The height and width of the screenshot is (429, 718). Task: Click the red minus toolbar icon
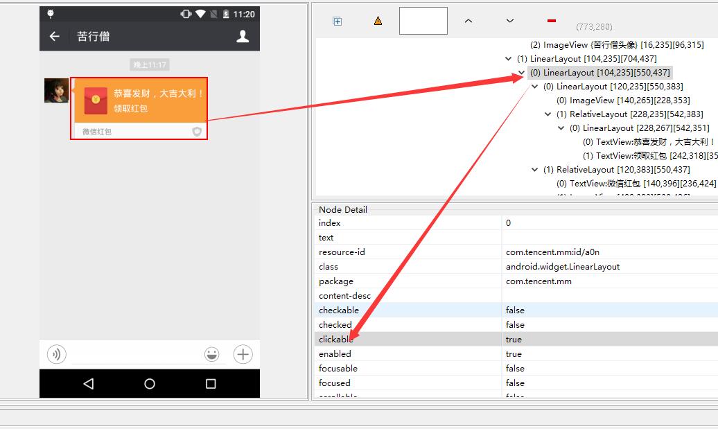[x=552, y=21]
